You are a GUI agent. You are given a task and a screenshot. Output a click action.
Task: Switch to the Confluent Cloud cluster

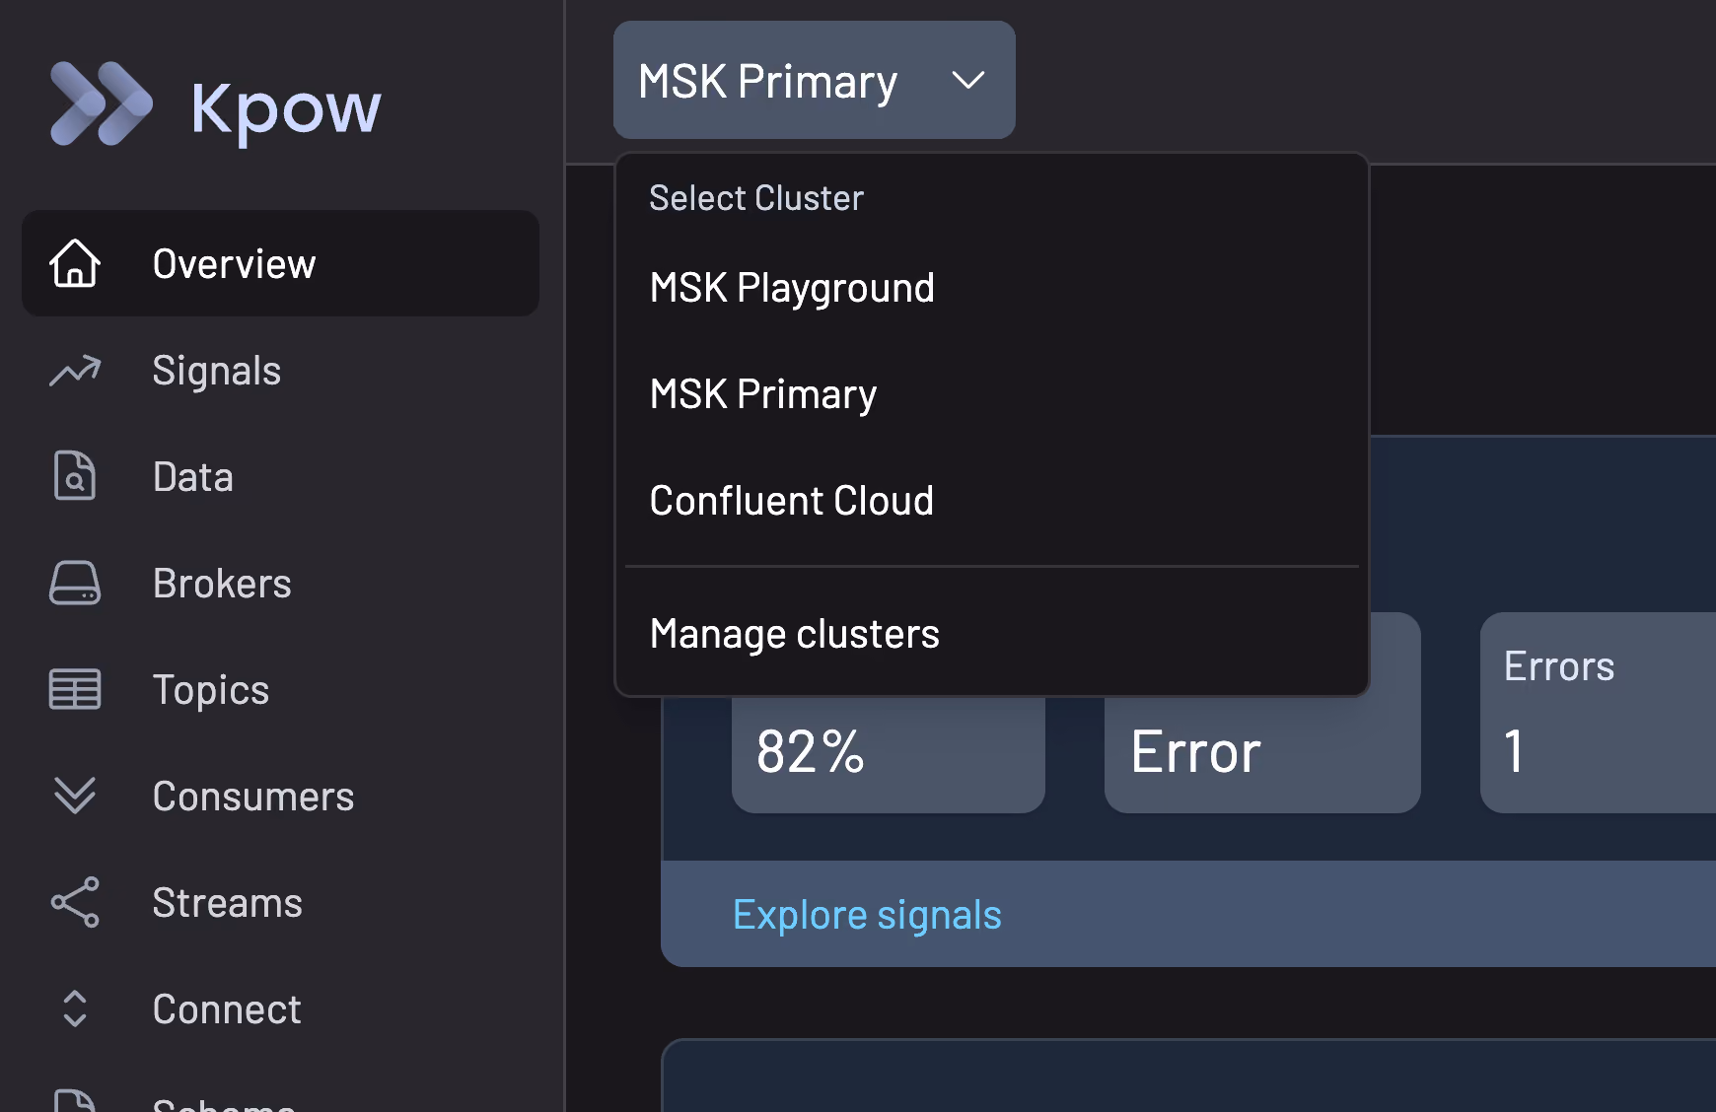(991, 501)
